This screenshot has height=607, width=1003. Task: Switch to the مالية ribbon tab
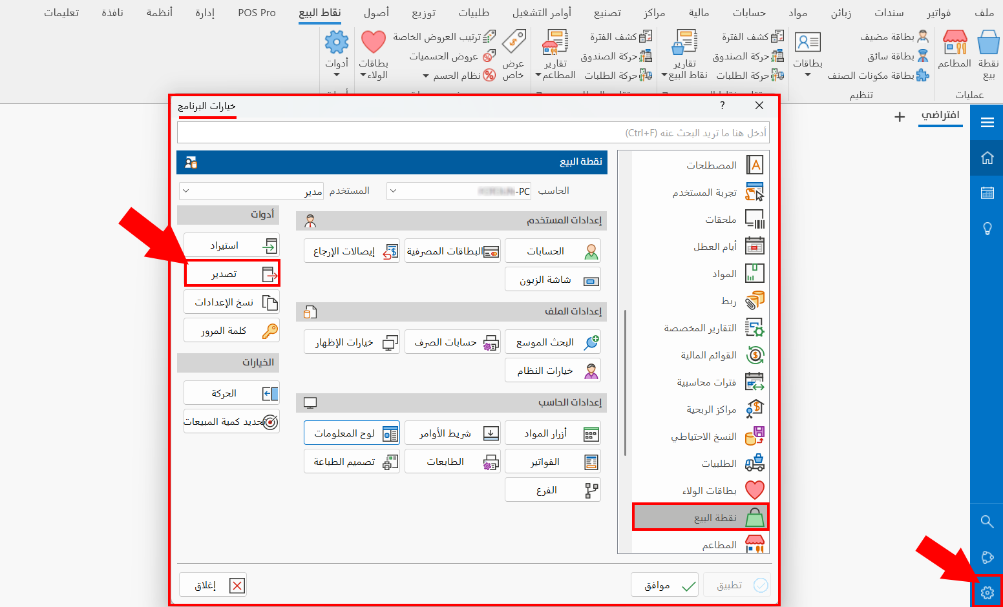tap(699, 12)
